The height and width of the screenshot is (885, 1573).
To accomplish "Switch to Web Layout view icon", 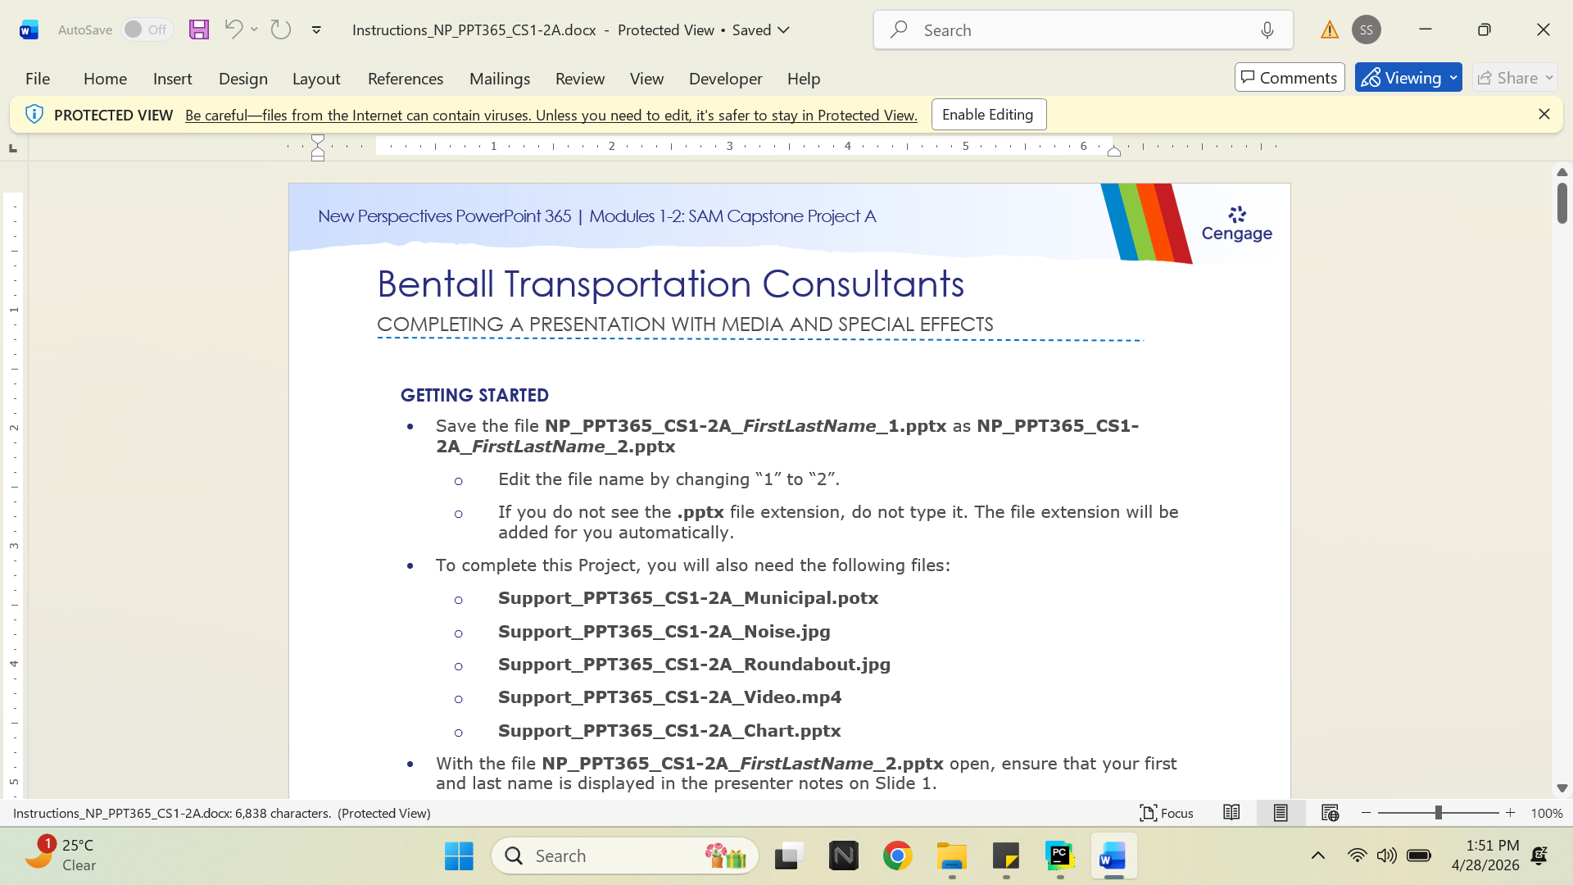I will (x=1330, y=813).
